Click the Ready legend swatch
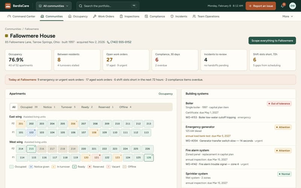This screenshot has width=301, height=188. click(74, 167)
